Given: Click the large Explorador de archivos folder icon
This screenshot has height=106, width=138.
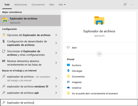Looking at the screenshot, I should coord(99,20).
